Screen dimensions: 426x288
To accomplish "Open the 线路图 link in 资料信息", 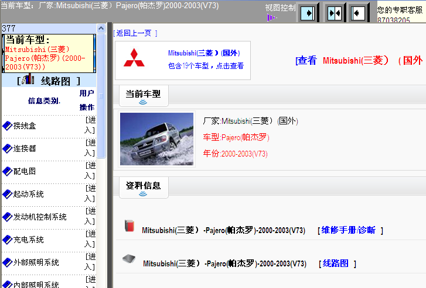I will (337, 263).
